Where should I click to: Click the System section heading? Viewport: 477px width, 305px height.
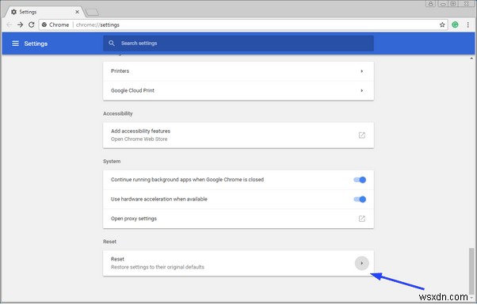click(112, 161)
